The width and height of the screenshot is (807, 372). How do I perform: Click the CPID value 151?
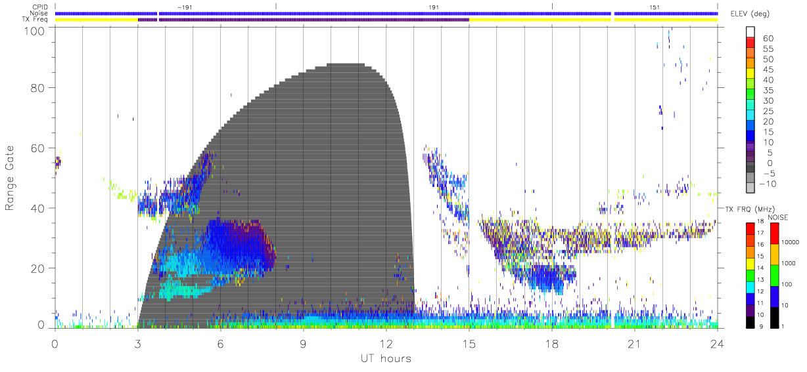[654, 7]
